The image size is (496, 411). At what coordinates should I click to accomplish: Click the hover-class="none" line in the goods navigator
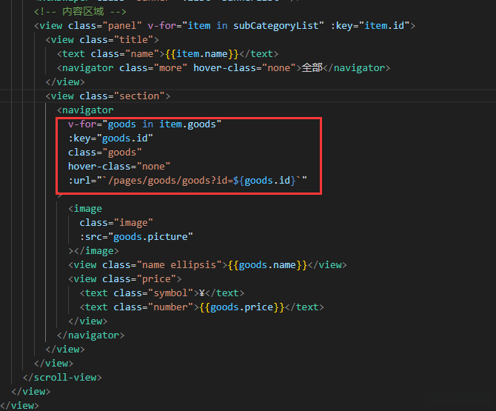[119, 167]
